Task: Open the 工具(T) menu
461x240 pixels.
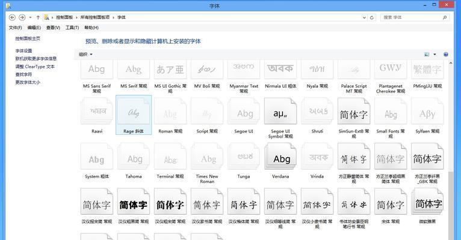Action: 72,28
